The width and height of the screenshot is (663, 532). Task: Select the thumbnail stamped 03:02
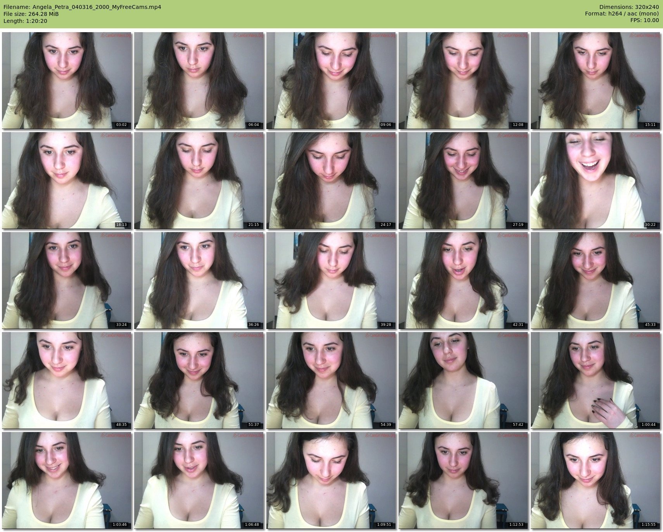tap(67, 80)
